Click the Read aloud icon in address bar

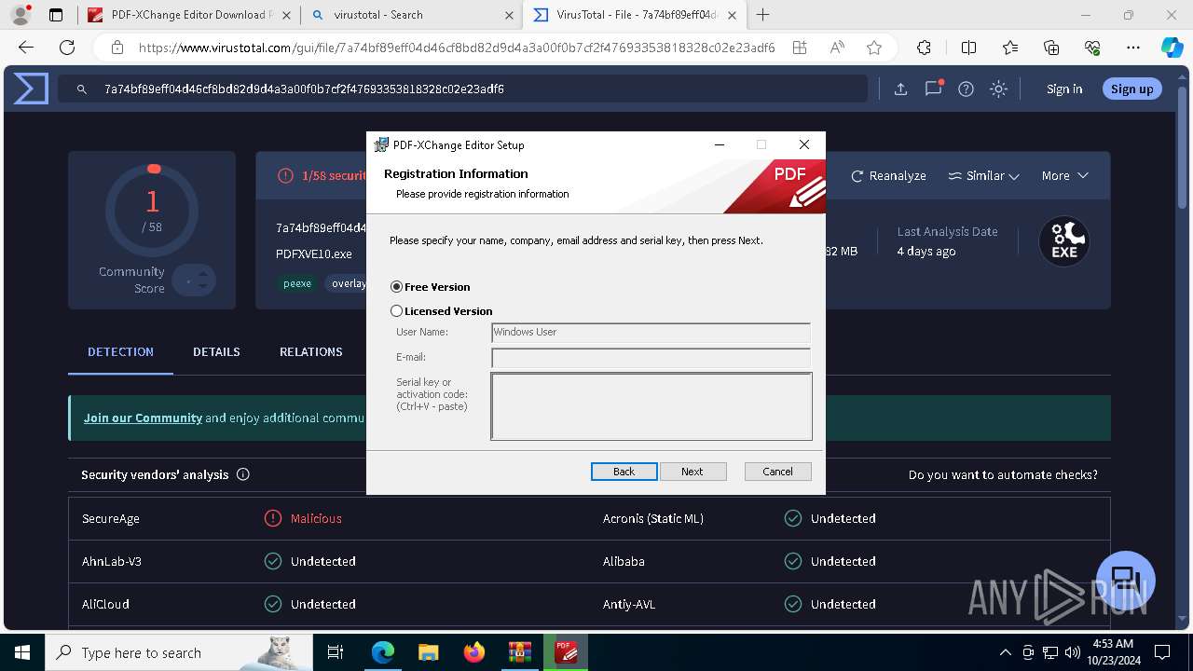(x=837, y=48)
